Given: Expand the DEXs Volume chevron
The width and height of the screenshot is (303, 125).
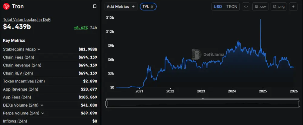Looking at the screenshot, I should (42, 105).
